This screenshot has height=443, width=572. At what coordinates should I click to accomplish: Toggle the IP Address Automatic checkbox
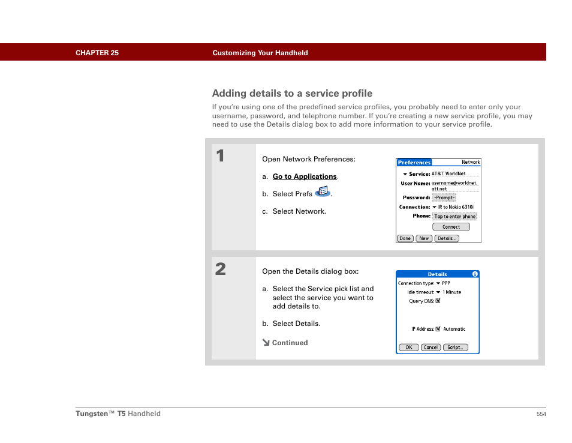click(438, 329)
